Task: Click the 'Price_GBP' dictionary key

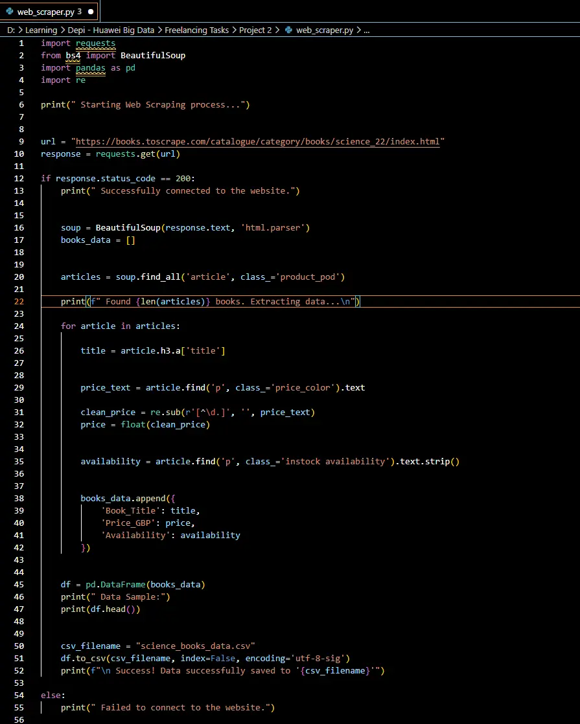Action: click(128, 523)
